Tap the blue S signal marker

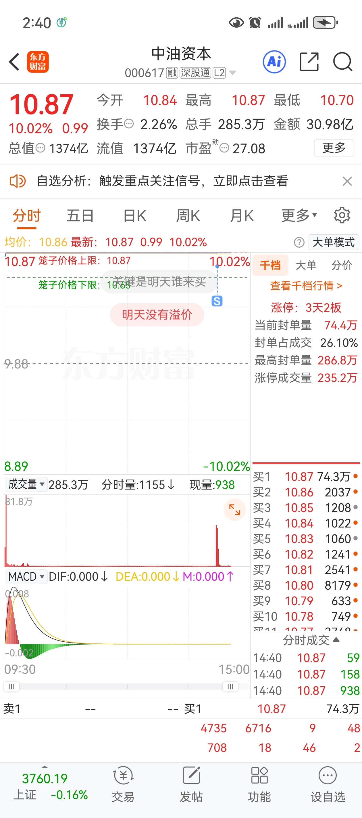217,301
